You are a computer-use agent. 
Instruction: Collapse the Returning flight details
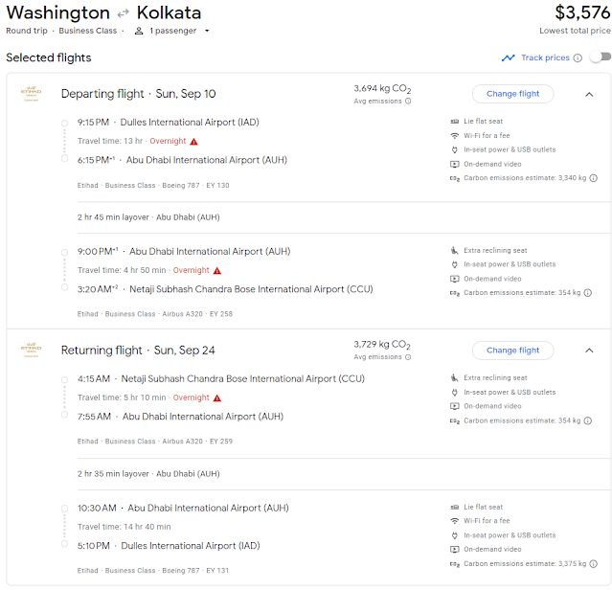(x=588, y=351)
